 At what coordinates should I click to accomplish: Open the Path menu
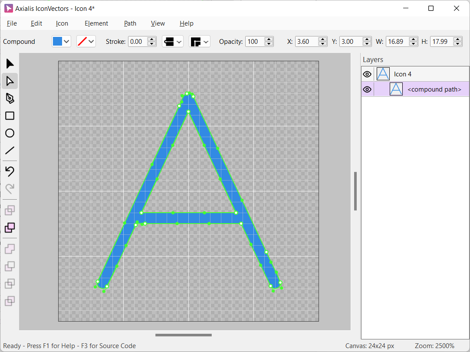click(x=130, y=23)
